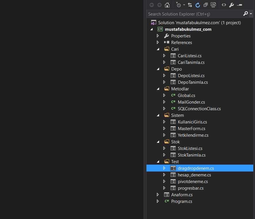Expand the References node
The height and width of the screenshot is (219, 255).
(158, 43)
